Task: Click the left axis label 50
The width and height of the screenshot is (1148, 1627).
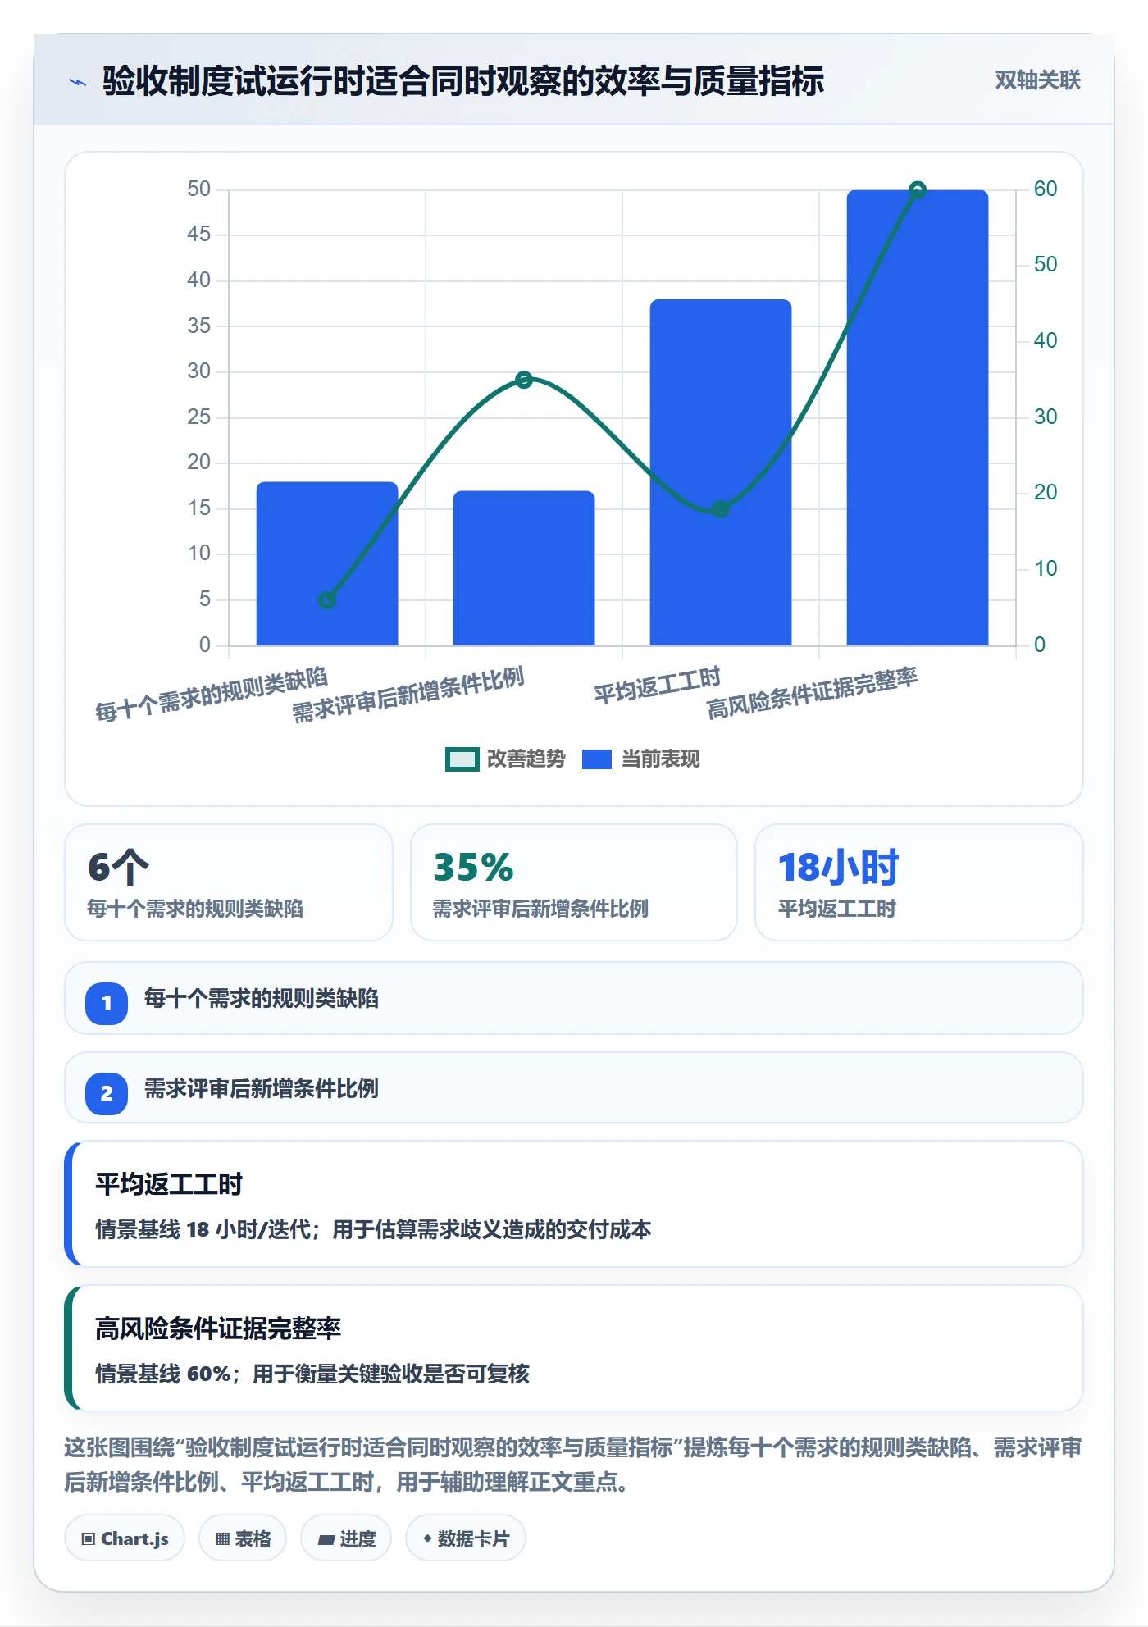Action: click(x=198, y=189)
